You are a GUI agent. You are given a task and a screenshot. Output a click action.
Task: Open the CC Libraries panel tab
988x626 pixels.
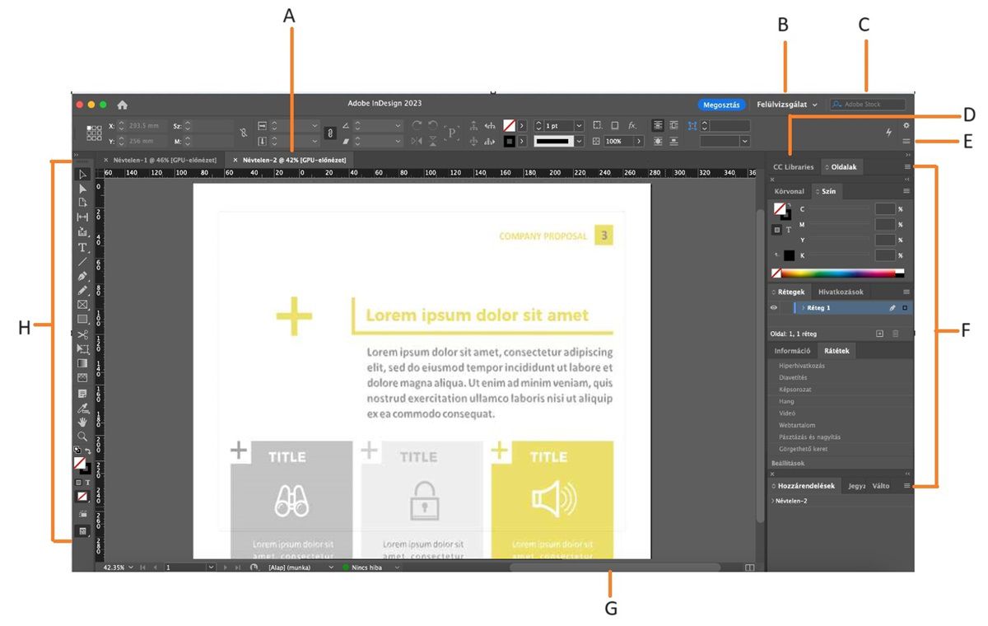click(793, 166)
